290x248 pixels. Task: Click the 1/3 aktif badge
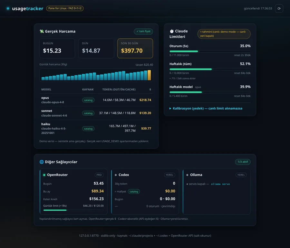coord(243,162)
